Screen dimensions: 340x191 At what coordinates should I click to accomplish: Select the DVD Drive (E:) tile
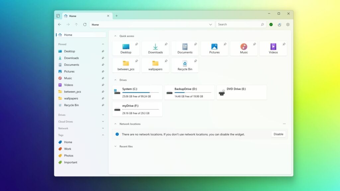[x=241, y=92]
